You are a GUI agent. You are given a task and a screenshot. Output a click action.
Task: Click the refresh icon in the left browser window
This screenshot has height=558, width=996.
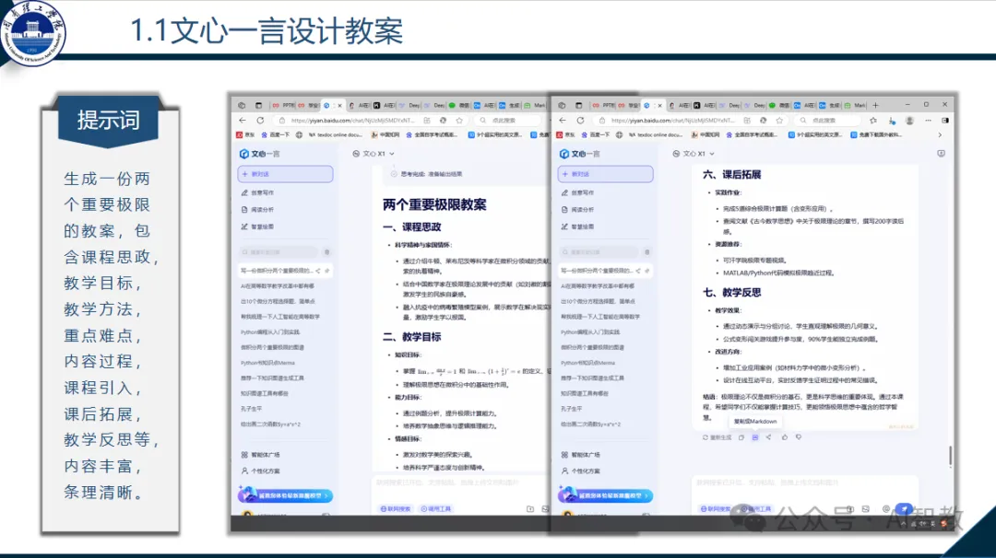260,120
